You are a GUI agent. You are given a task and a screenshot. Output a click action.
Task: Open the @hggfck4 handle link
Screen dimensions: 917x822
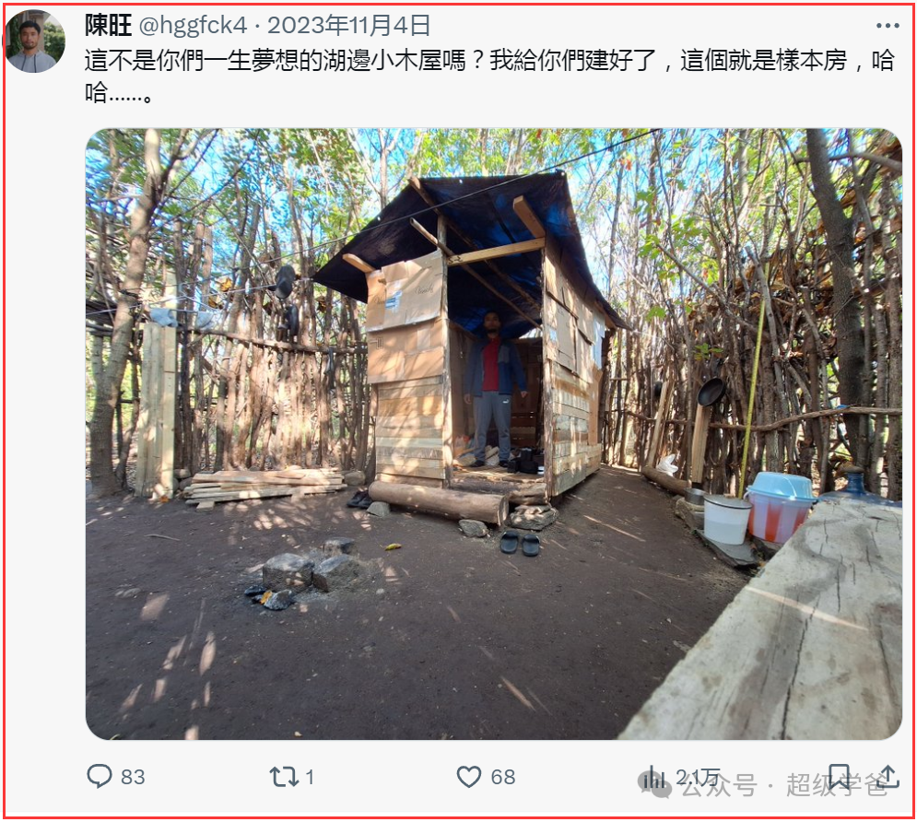coord(193,26)
